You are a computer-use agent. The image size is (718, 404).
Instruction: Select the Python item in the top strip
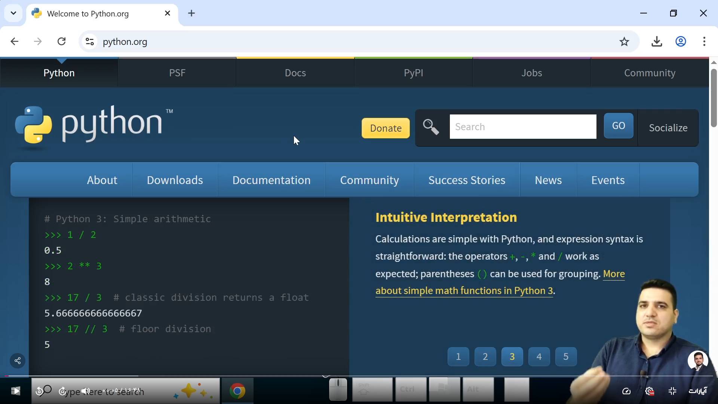click(59, 73)
